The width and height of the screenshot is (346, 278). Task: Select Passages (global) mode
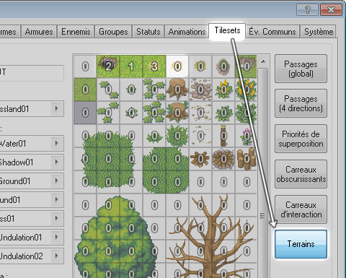(x=301, y=69)
